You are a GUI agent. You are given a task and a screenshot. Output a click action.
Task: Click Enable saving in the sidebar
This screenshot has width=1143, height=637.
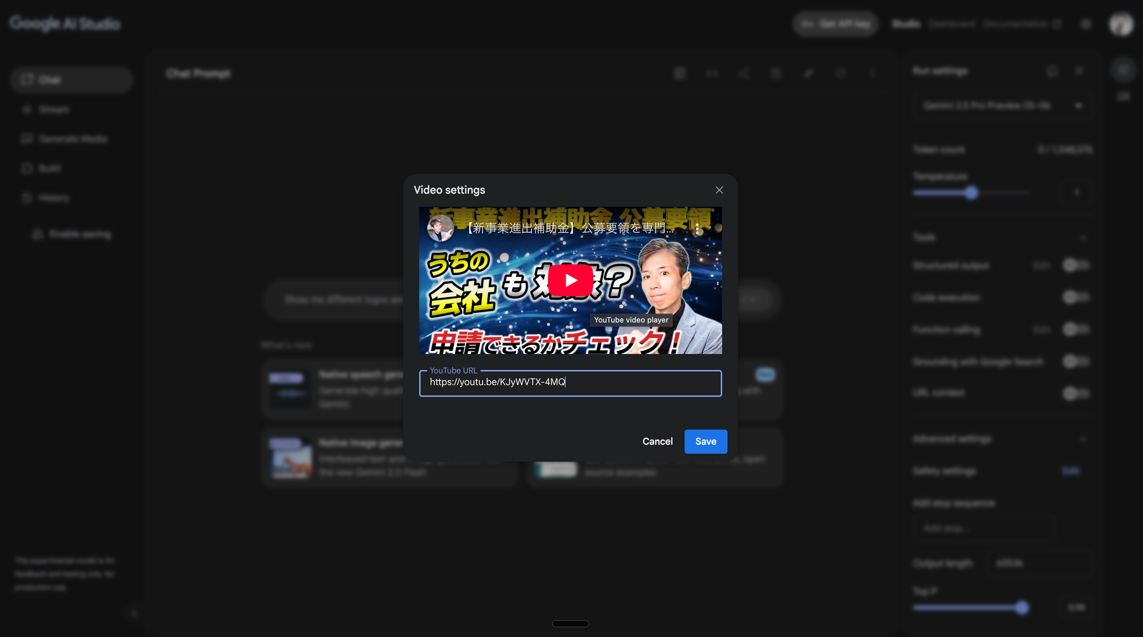[x=73, y=234]
